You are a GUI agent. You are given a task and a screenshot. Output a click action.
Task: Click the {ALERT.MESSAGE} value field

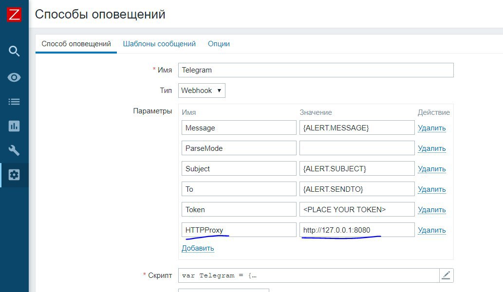(357, 128)
